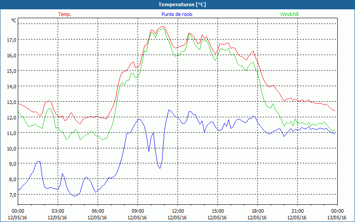Click the 15:00 time axis label
This screenshot has height=222, width=355.
[x=217, y=211]
